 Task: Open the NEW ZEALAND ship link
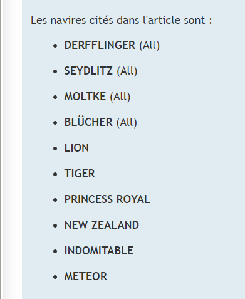point(102,225)
